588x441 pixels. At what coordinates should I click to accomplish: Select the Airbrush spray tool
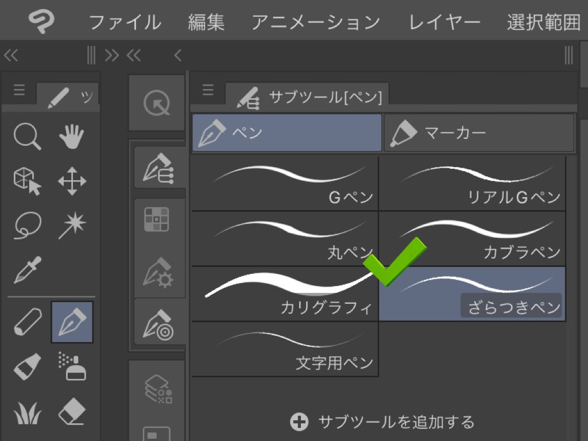click(x=72, y=367)
